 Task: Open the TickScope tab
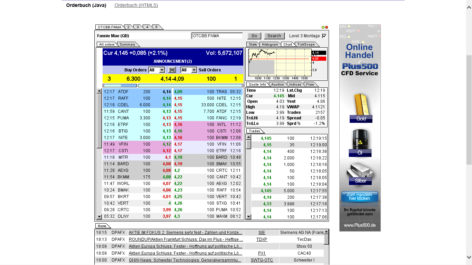[306, 44]
